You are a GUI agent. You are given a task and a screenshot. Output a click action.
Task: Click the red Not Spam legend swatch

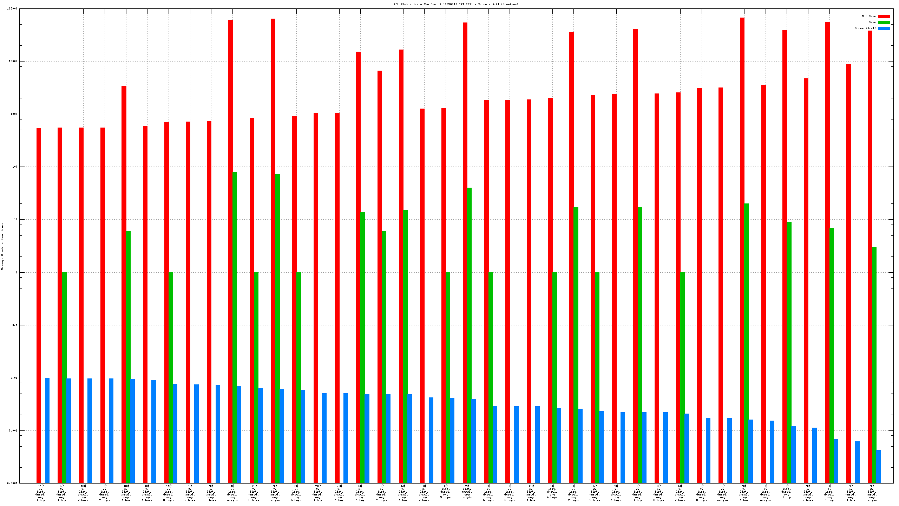click(884, 16)
